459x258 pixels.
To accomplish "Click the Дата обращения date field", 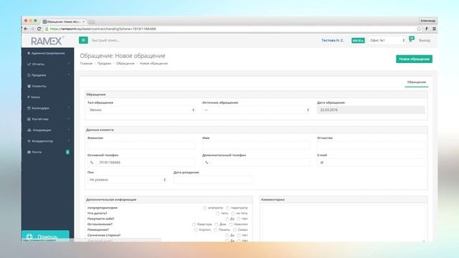I will coord(371,110).
